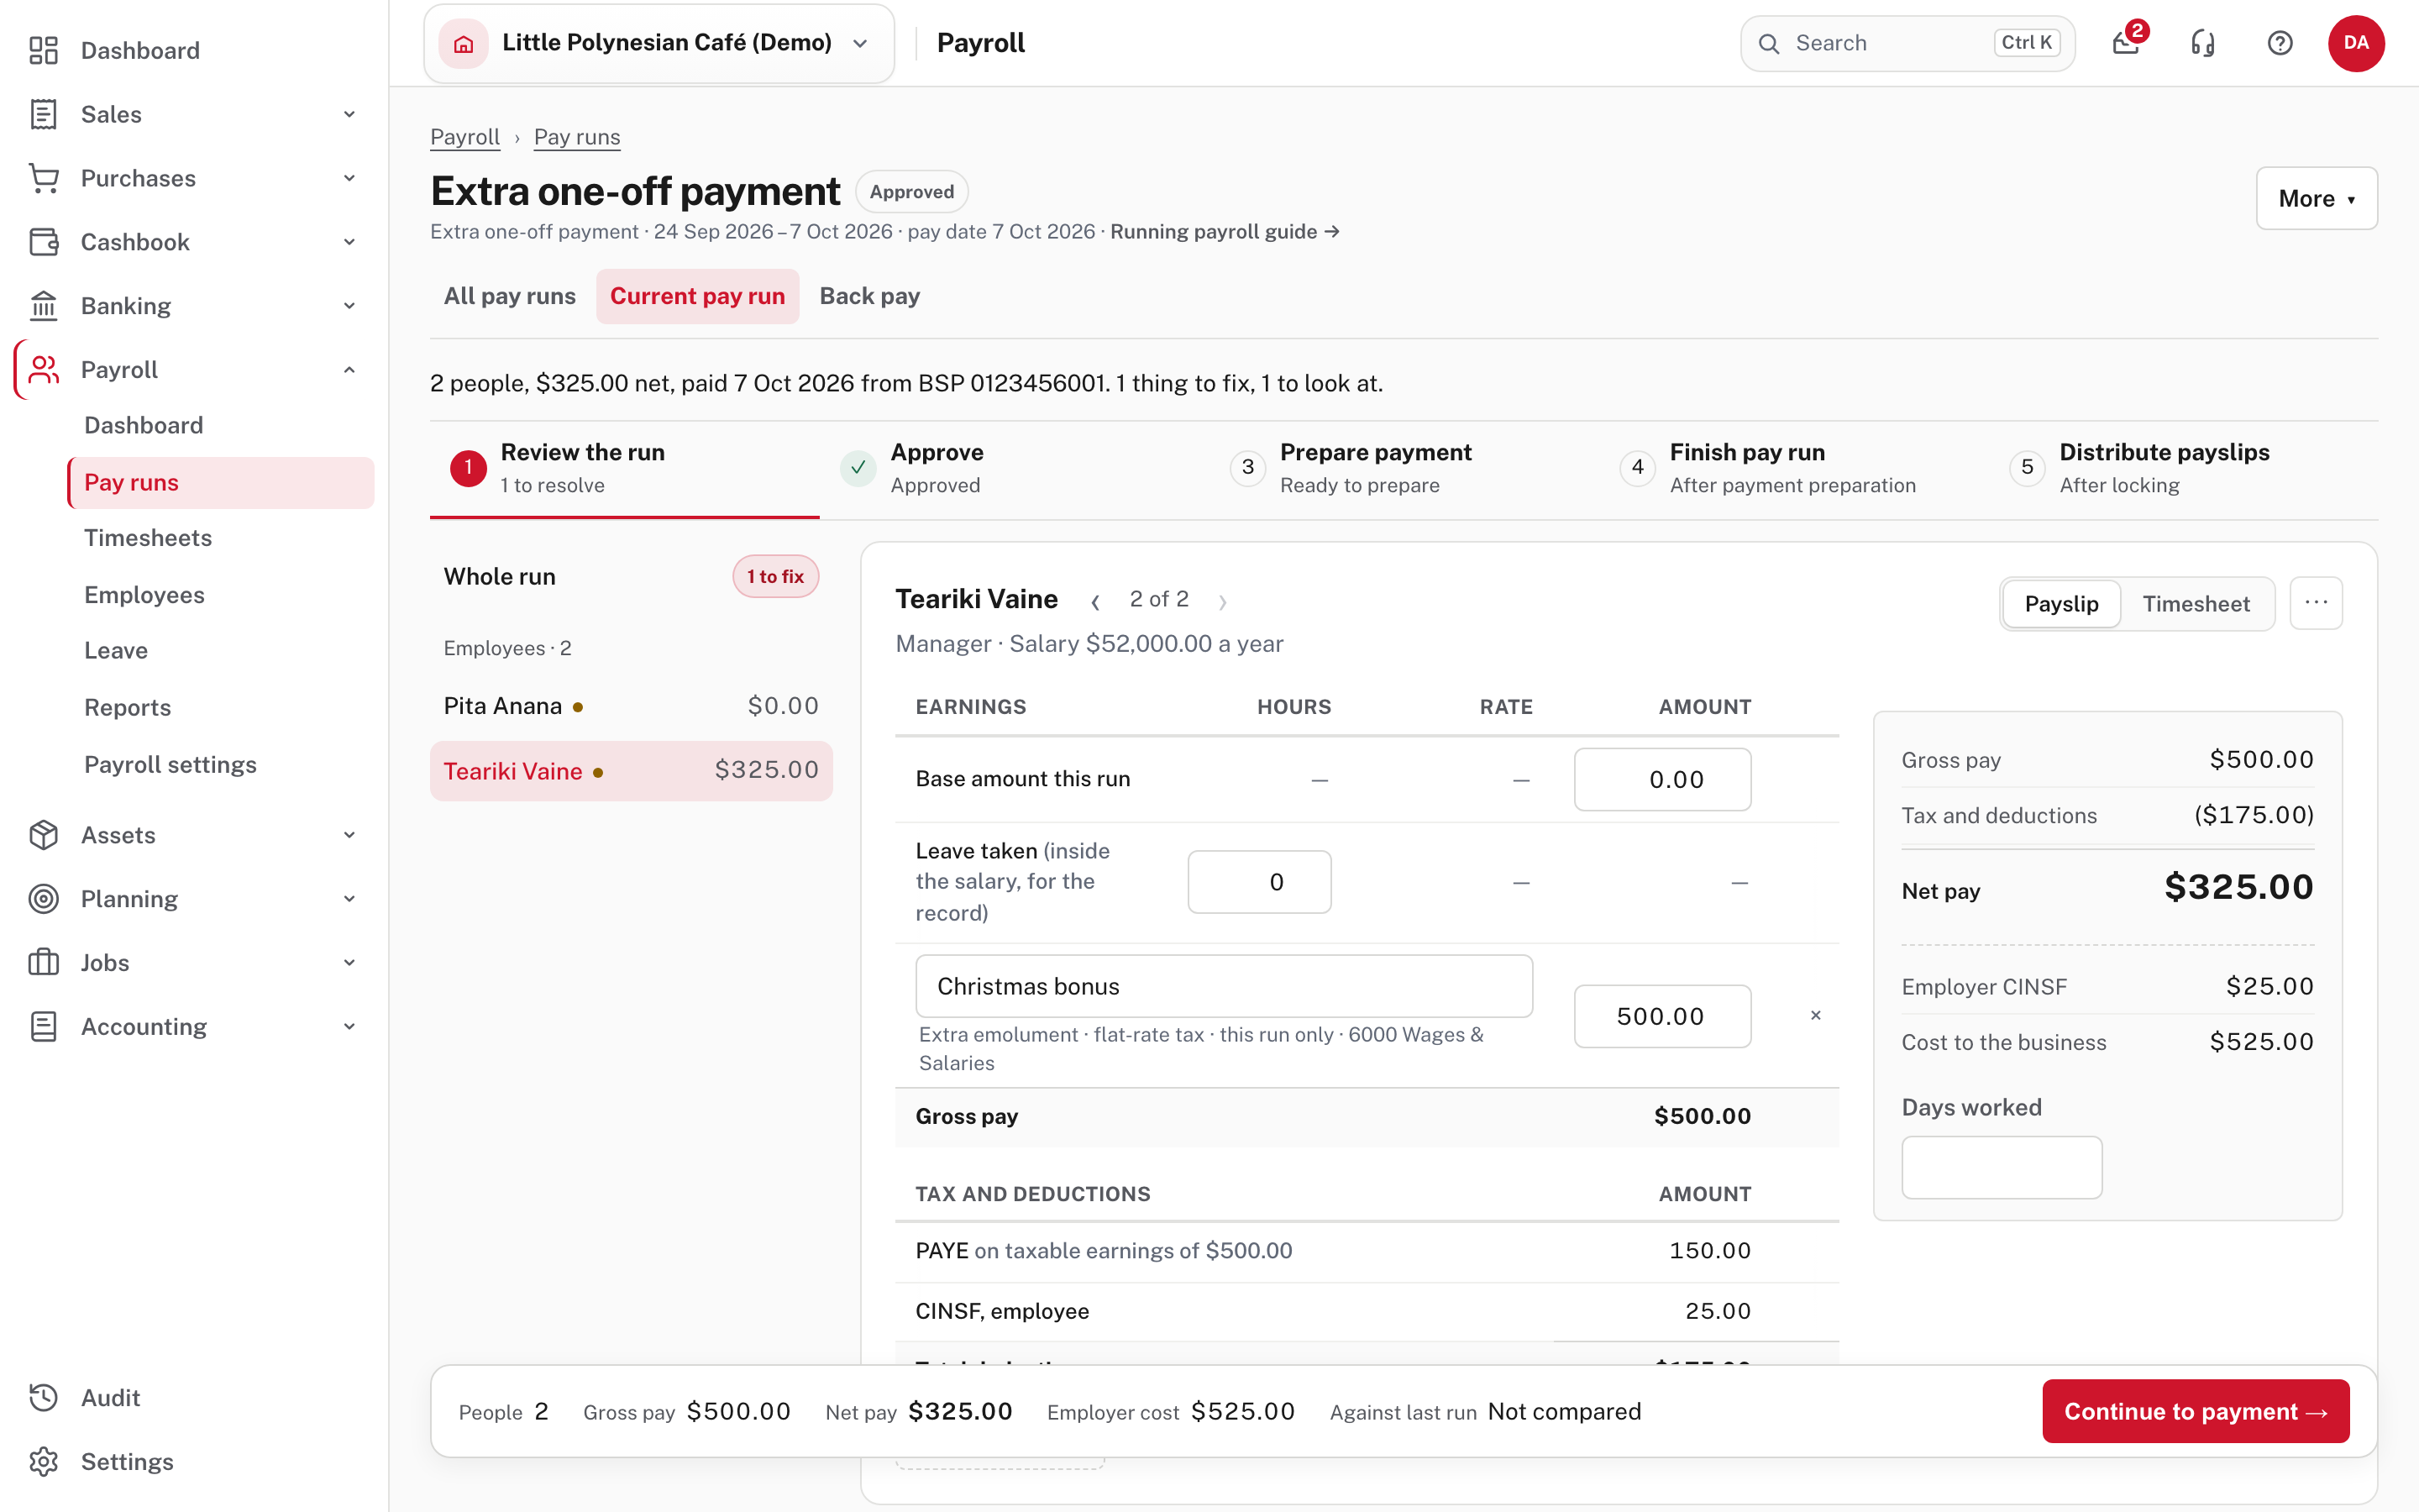Click the Cashbook wallet icon

pyautogui.click(x=43, y=242)
